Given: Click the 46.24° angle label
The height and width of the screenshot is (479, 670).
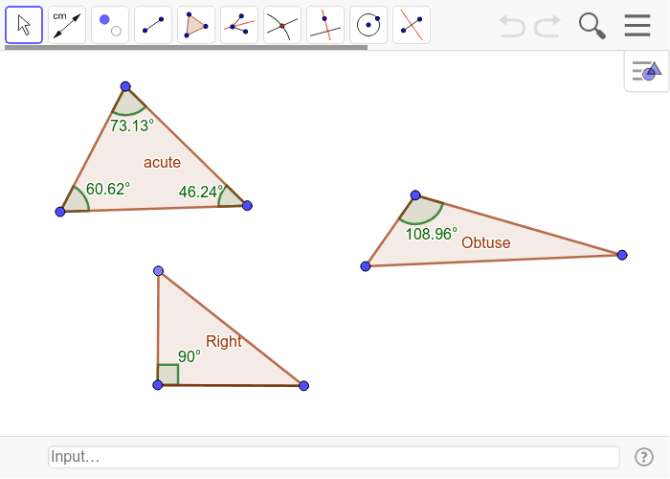Looking at the screenshot, I should pyautogui.click(x=201, y=192).
